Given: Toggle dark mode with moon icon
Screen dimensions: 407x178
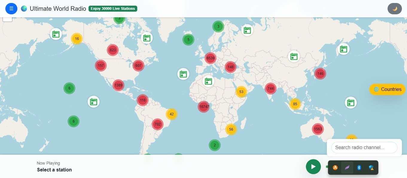Looking at the screenshot, I should click(x=394, y=8).
